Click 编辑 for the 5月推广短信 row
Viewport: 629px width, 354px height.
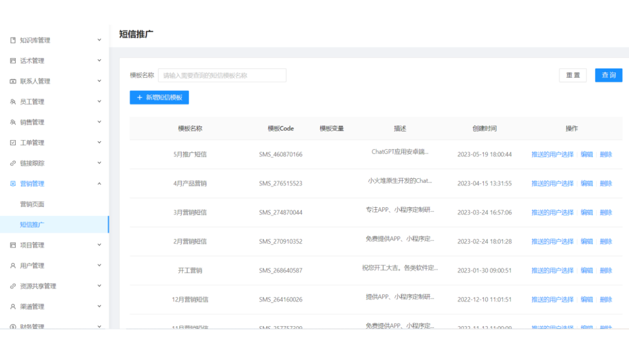(587, 154)
